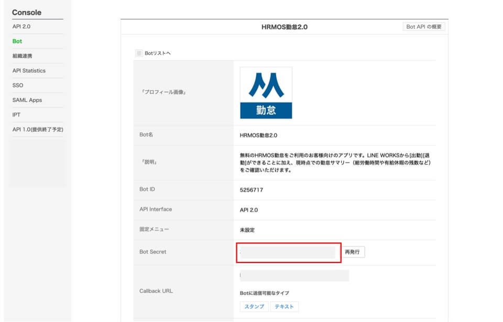Open API 1.0(提供終了予定) sidebar item

[x=38, y=130]
